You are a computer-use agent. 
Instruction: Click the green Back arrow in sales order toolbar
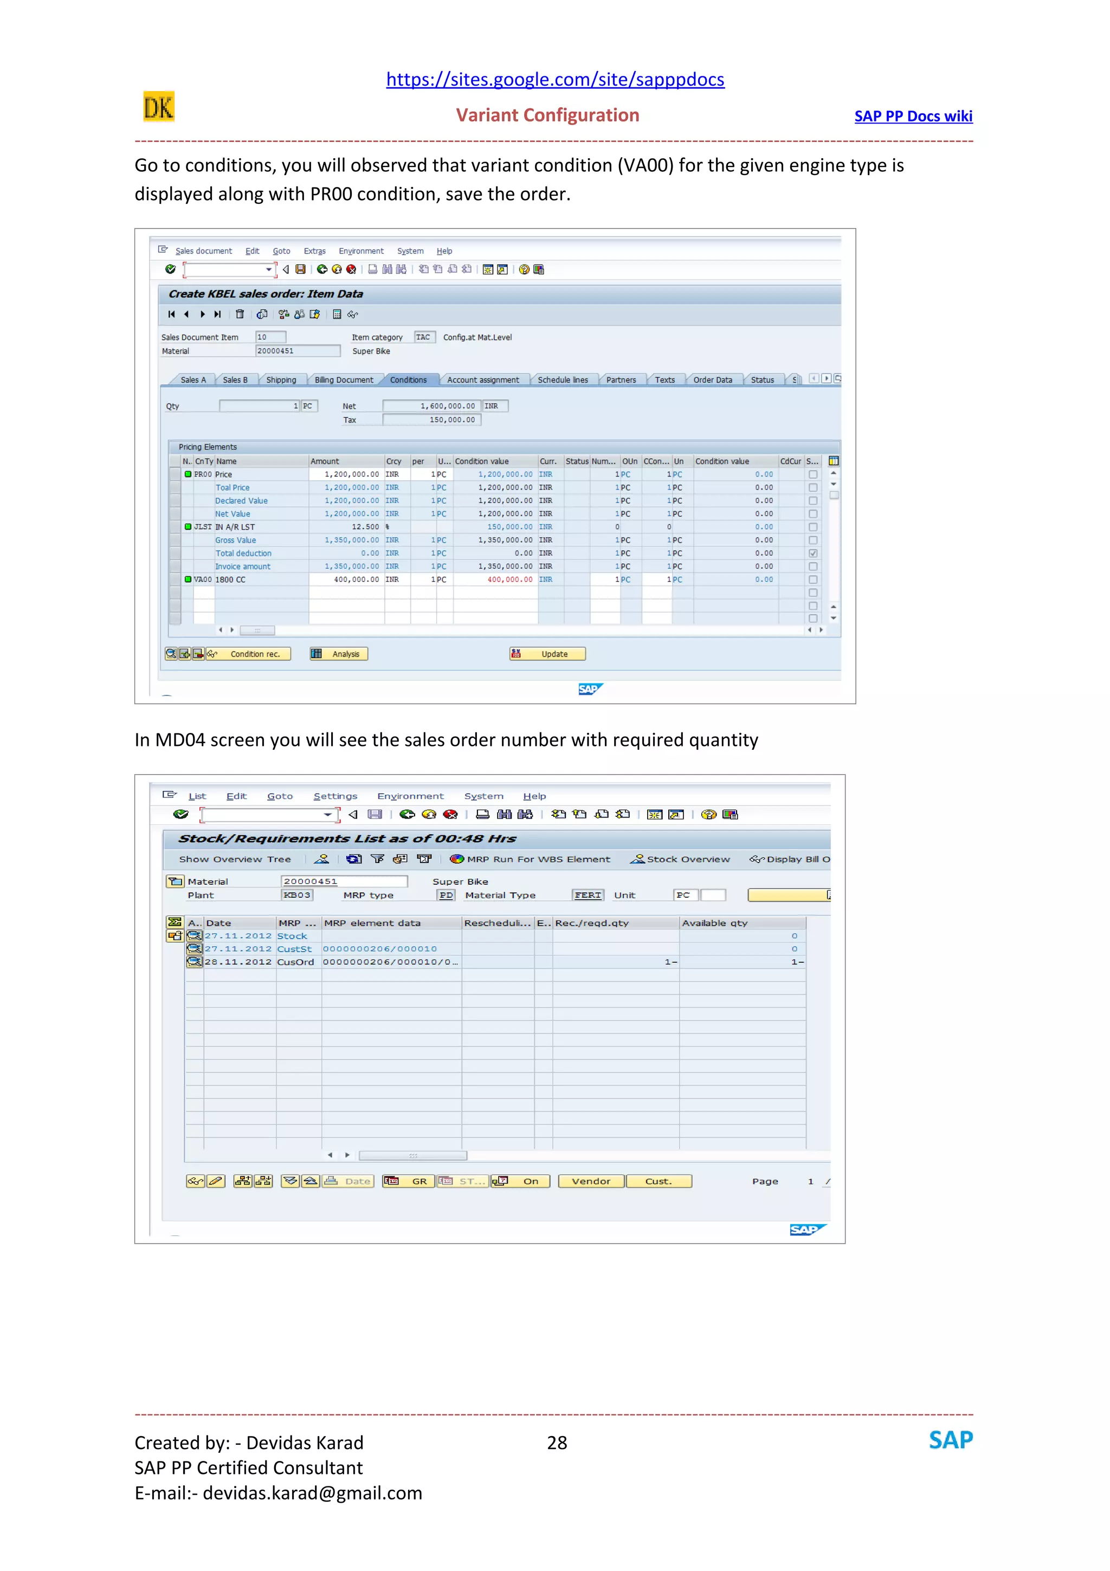coord(322,269)
